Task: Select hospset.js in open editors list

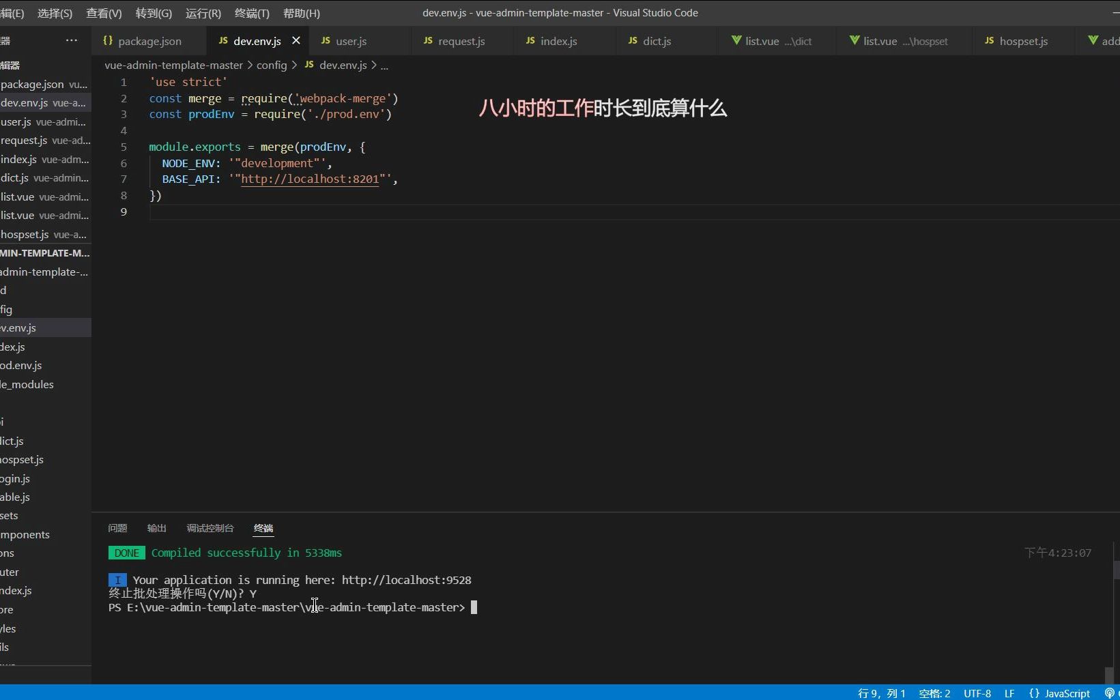Action: 45,235
